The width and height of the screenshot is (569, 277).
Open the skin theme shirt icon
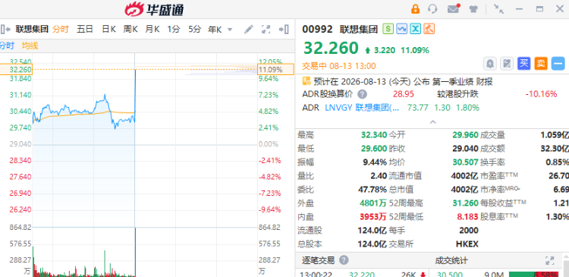(473, 9)
